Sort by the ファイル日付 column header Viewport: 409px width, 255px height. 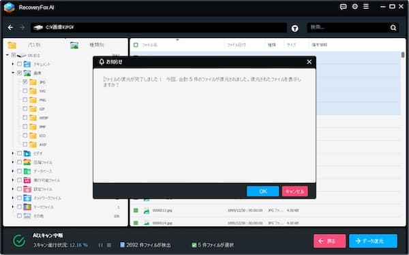(237, 45)
